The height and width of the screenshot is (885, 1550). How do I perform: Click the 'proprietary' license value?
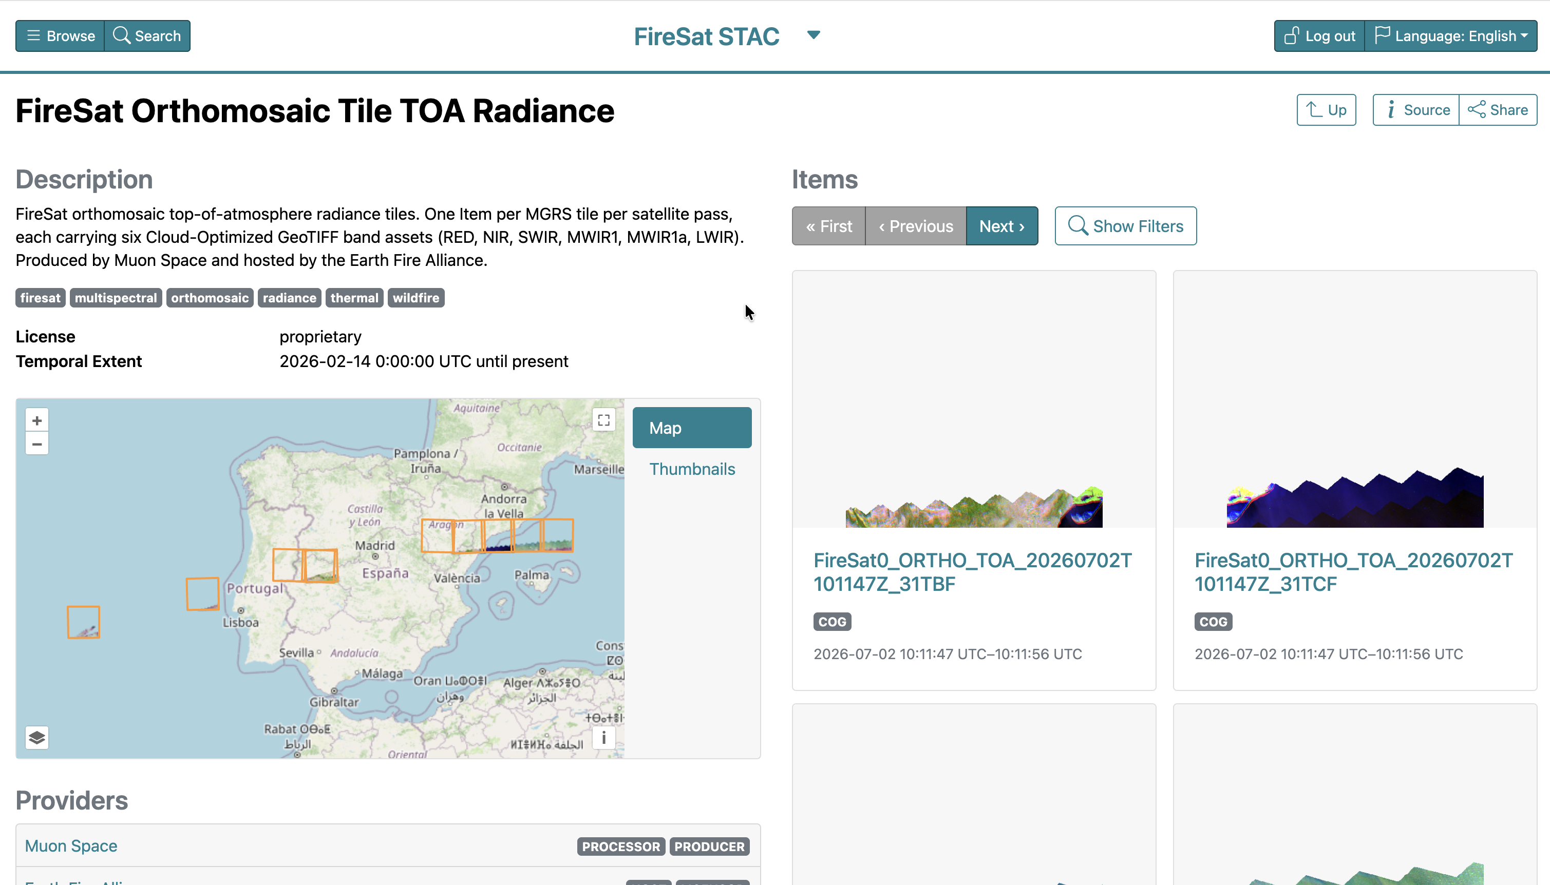320,337
